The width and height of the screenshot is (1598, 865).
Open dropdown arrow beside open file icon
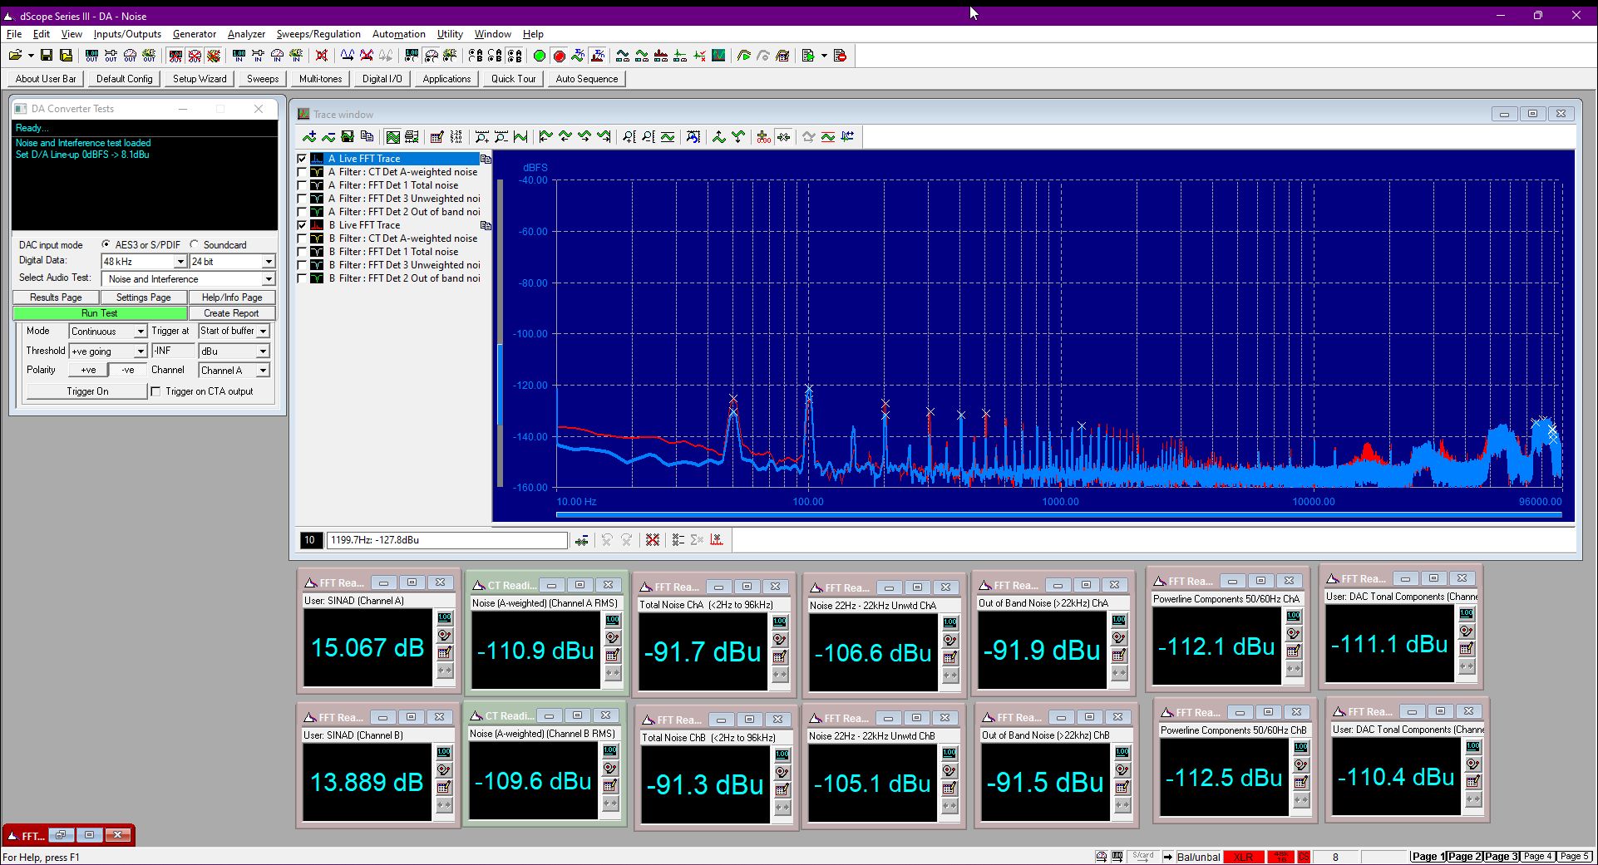(x=31, y=56)
